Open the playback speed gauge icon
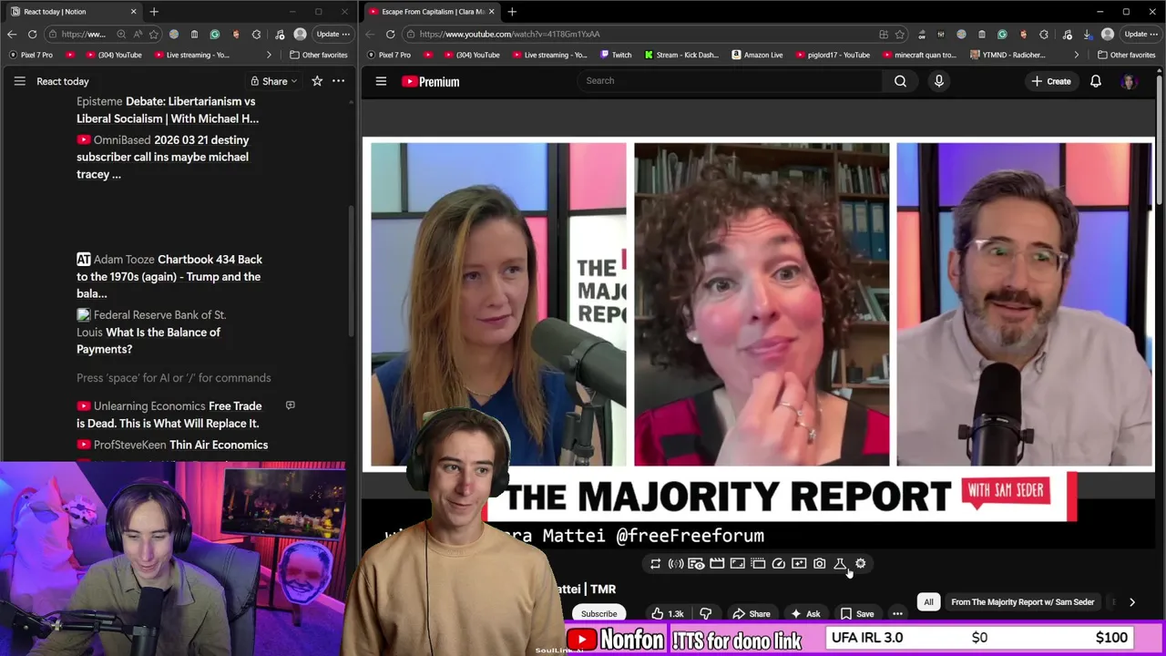Viewport: 1166px width, 656px height. click(778, 564)
